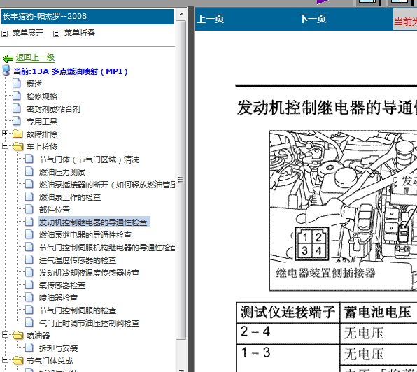
Task: Open the 部件位置 topic
Action: [55, 210]
